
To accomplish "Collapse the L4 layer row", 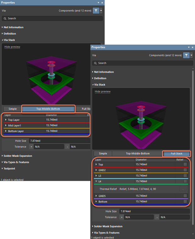I will [x=96, y=181].
